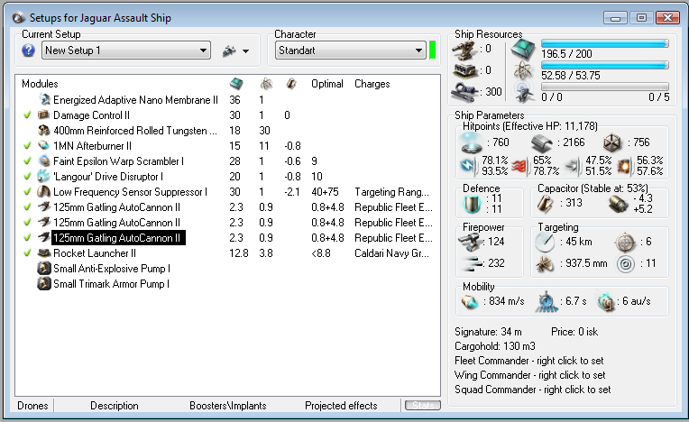Click Squad Commander right click to set
Screen dimensions: 689x422
pos(533,390)
